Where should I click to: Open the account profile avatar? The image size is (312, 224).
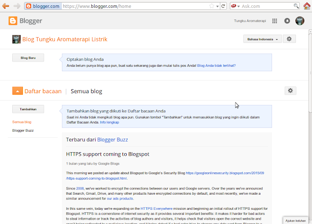point(300,20)
